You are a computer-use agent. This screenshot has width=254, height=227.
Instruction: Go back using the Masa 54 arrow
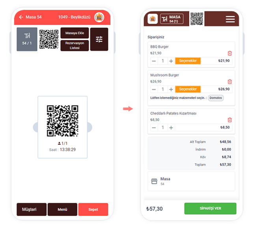coord(21,17)
